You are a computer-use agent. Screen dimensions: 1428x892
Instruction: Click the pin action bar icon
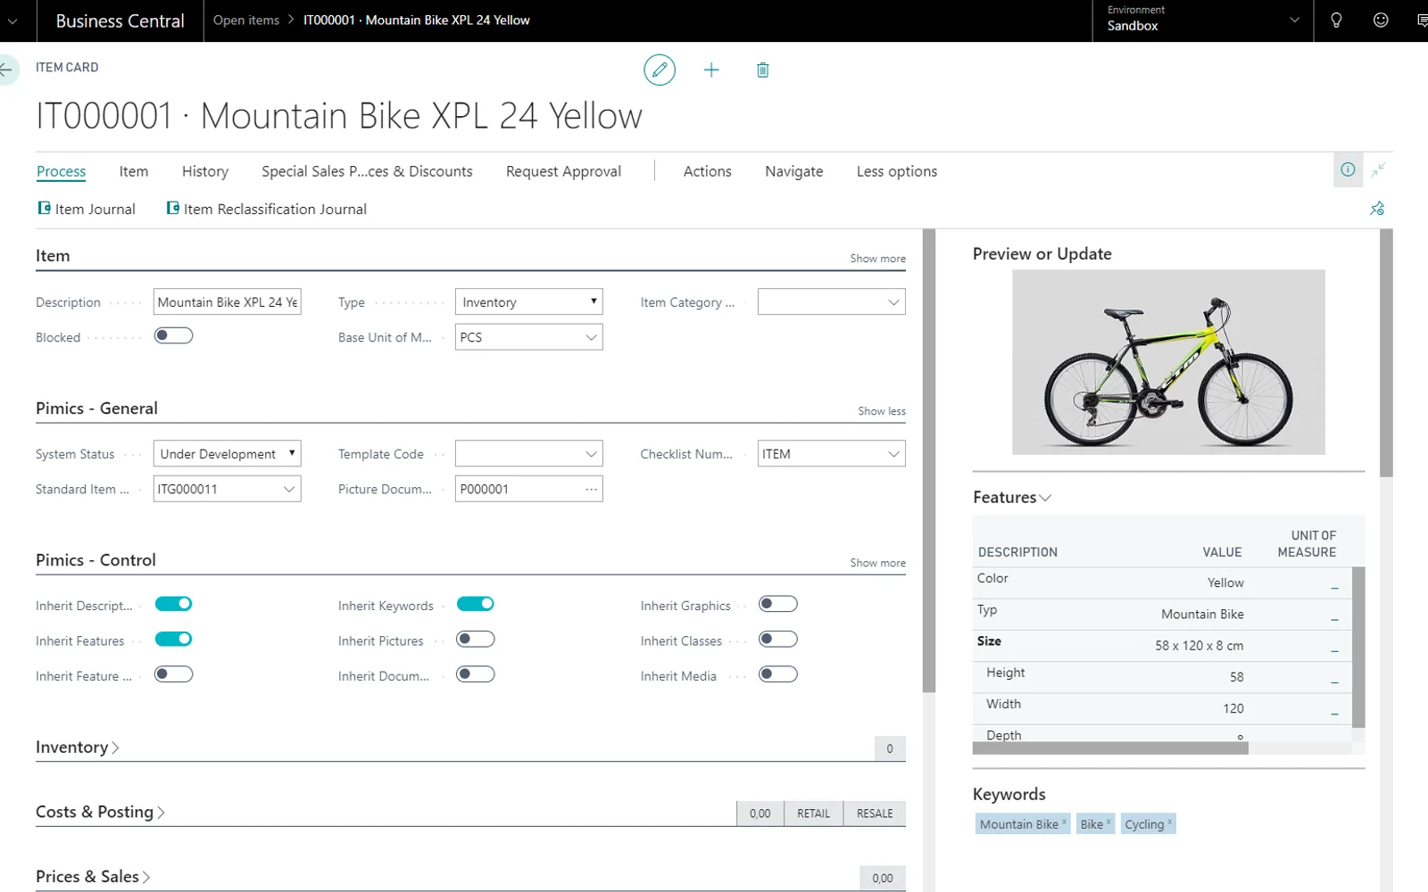(x=1377, y=209)
